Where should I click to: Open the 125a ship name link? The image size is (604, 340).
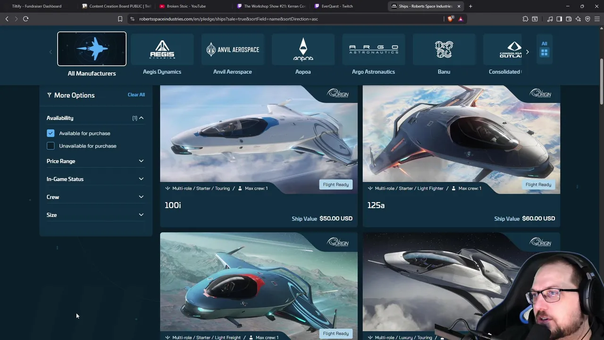coord(376,205)
